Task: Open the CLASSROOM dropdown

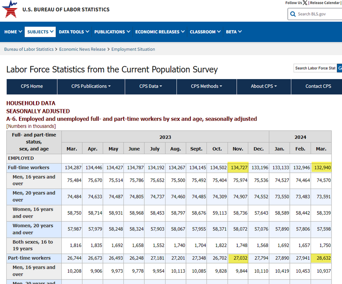Action: (x=205, y=32)
